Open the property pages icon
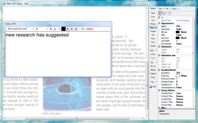 (169, 13)
